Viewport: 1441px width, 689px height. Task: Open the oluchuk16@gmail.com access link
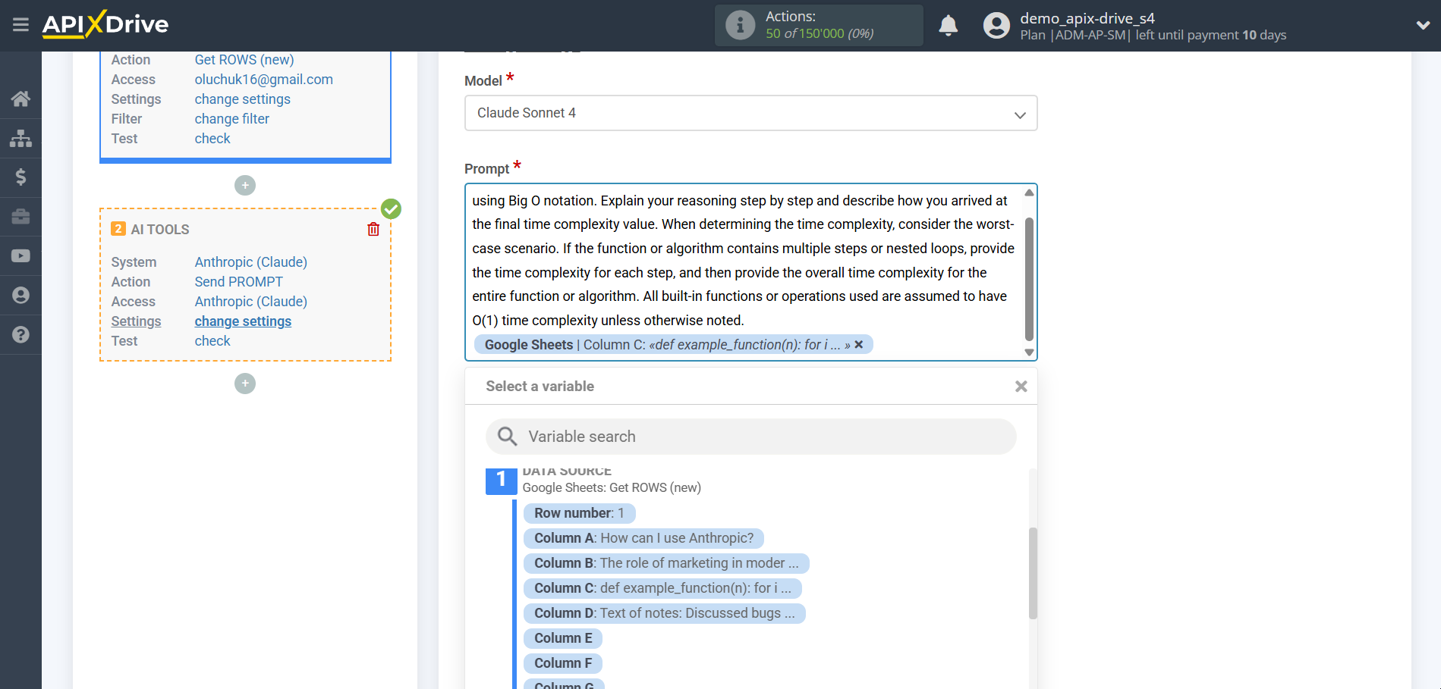pos(263,80)
